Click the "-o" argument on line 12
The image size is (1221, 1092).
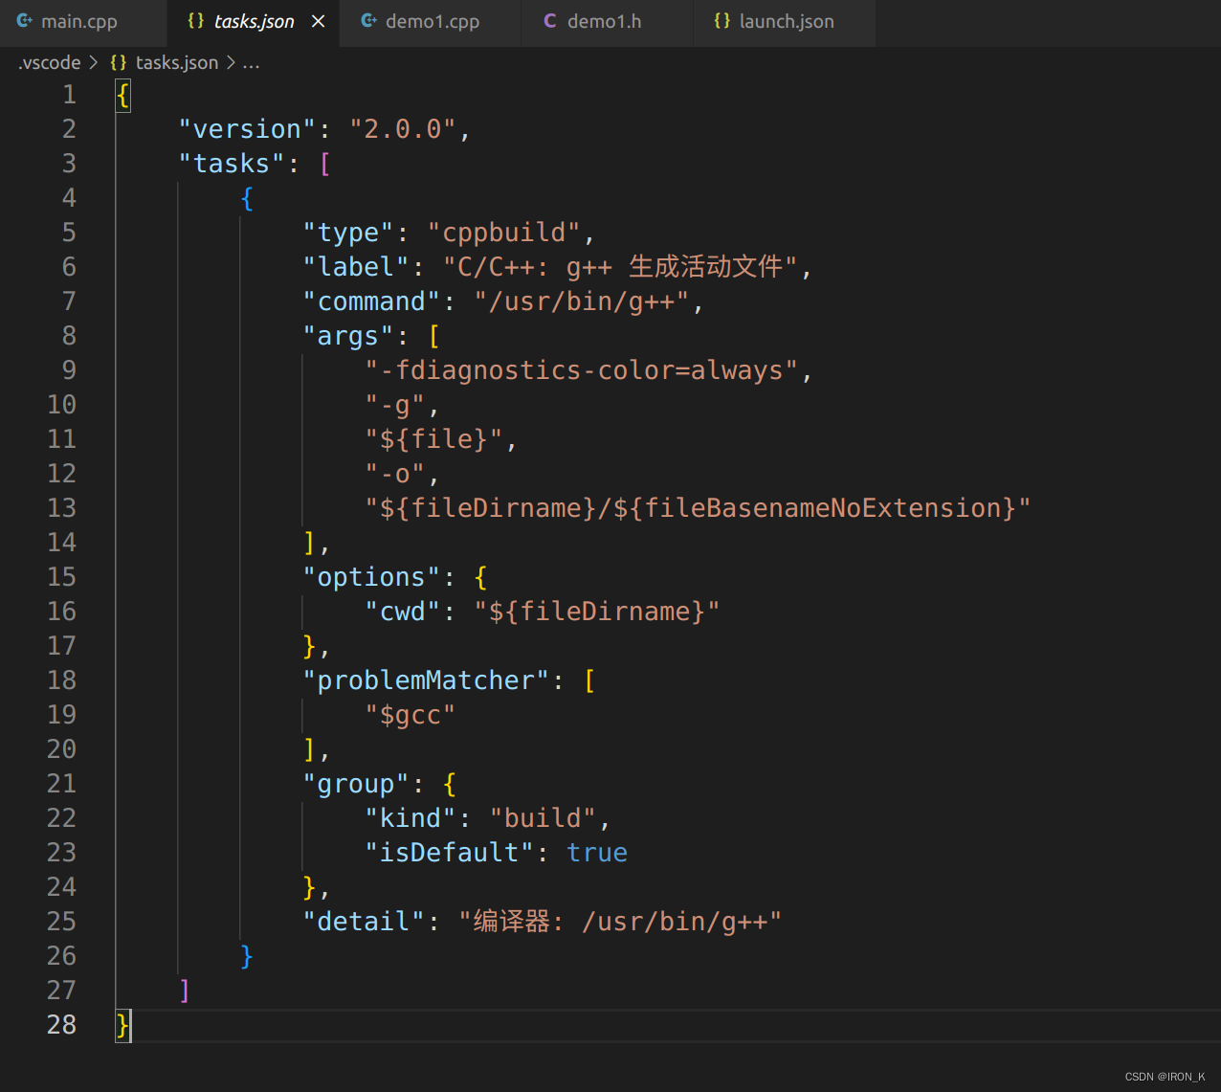point(395,474)
